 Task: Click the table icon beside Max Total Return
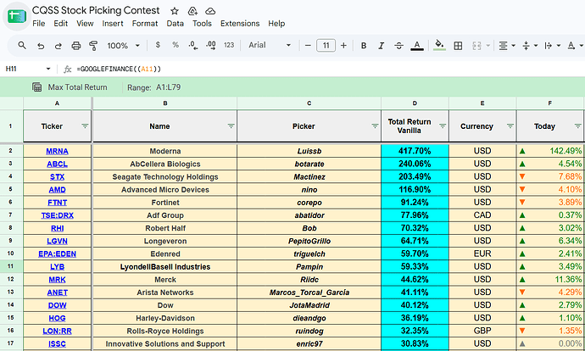(37, 87)
